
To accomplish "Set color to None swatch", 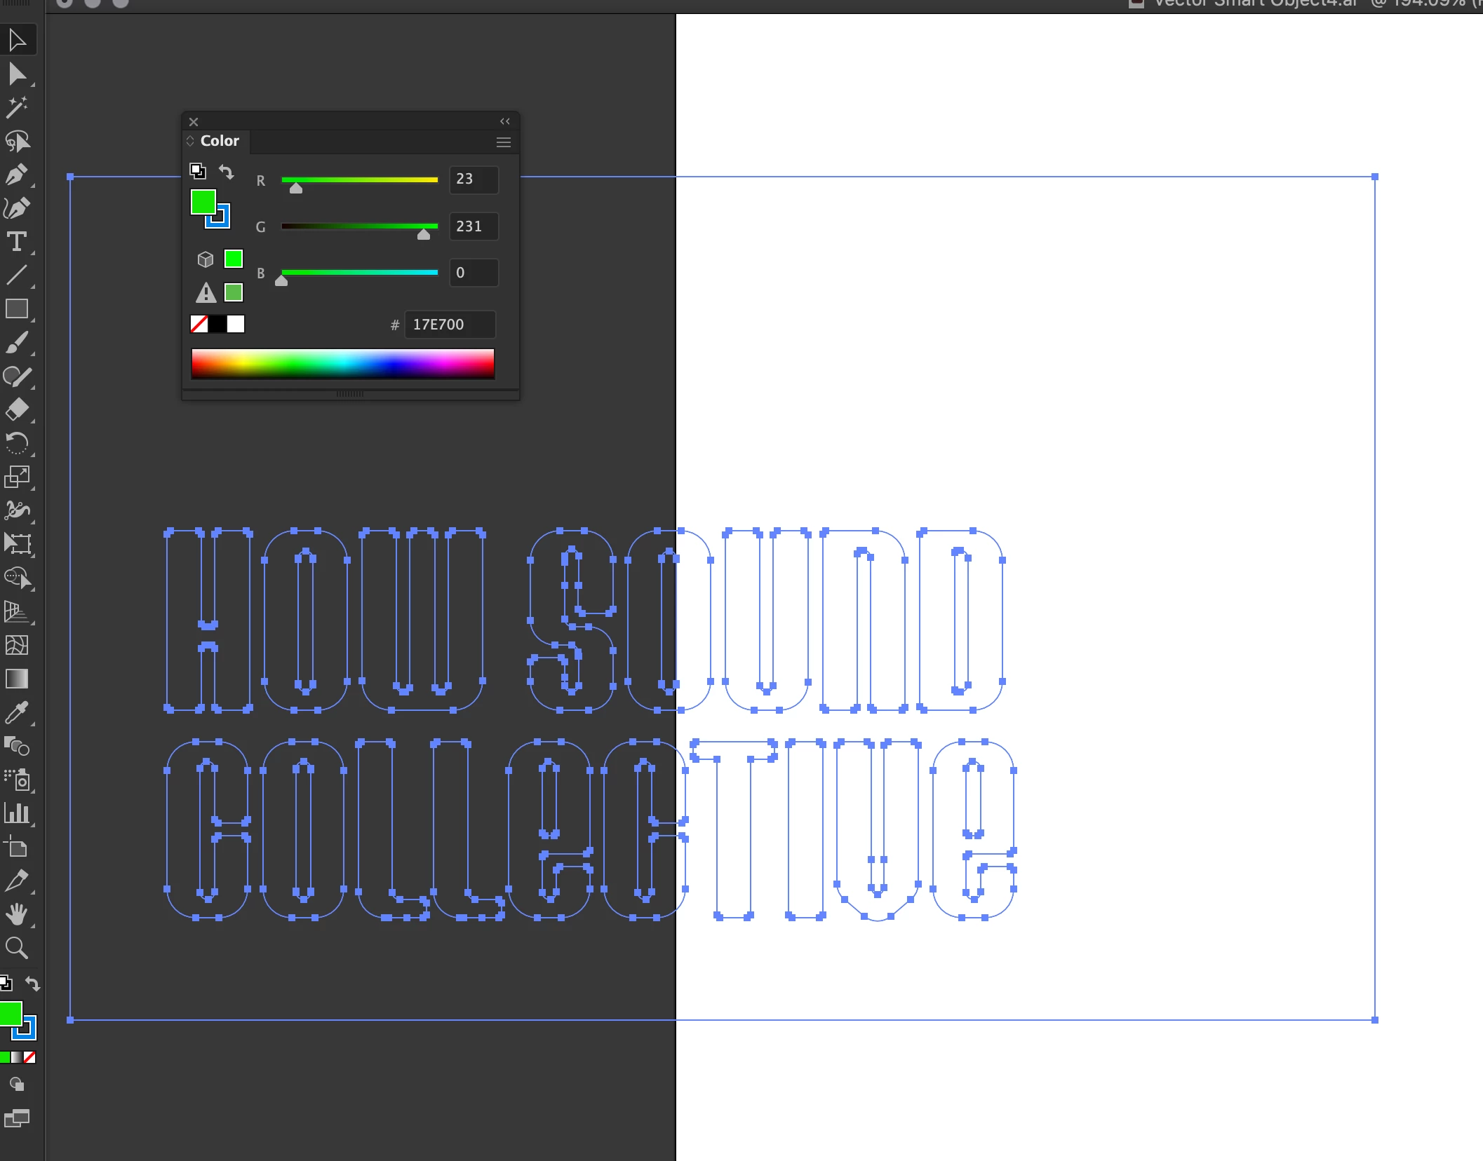I will [x=199, y=324].
